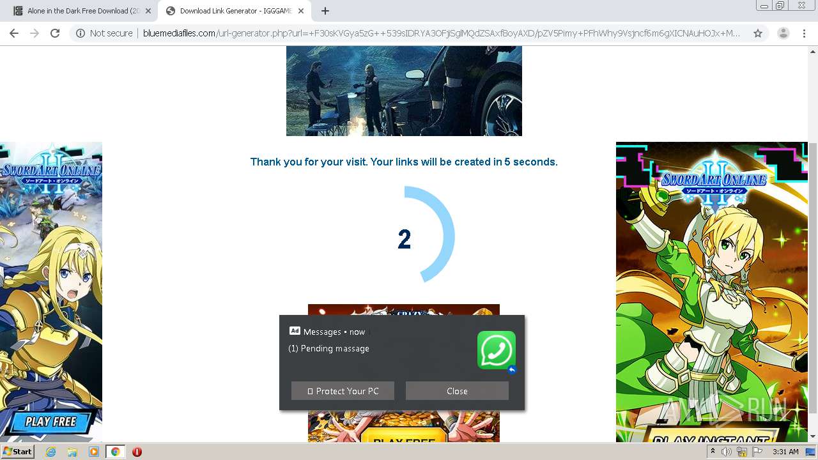The width and height of the screenshot is (818, 460).
Task: Minimize the Chrome window
Action: point(764,6)
